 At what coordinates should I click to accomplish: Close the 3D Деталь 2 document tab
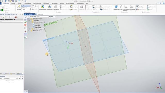(x=34, y=14)
